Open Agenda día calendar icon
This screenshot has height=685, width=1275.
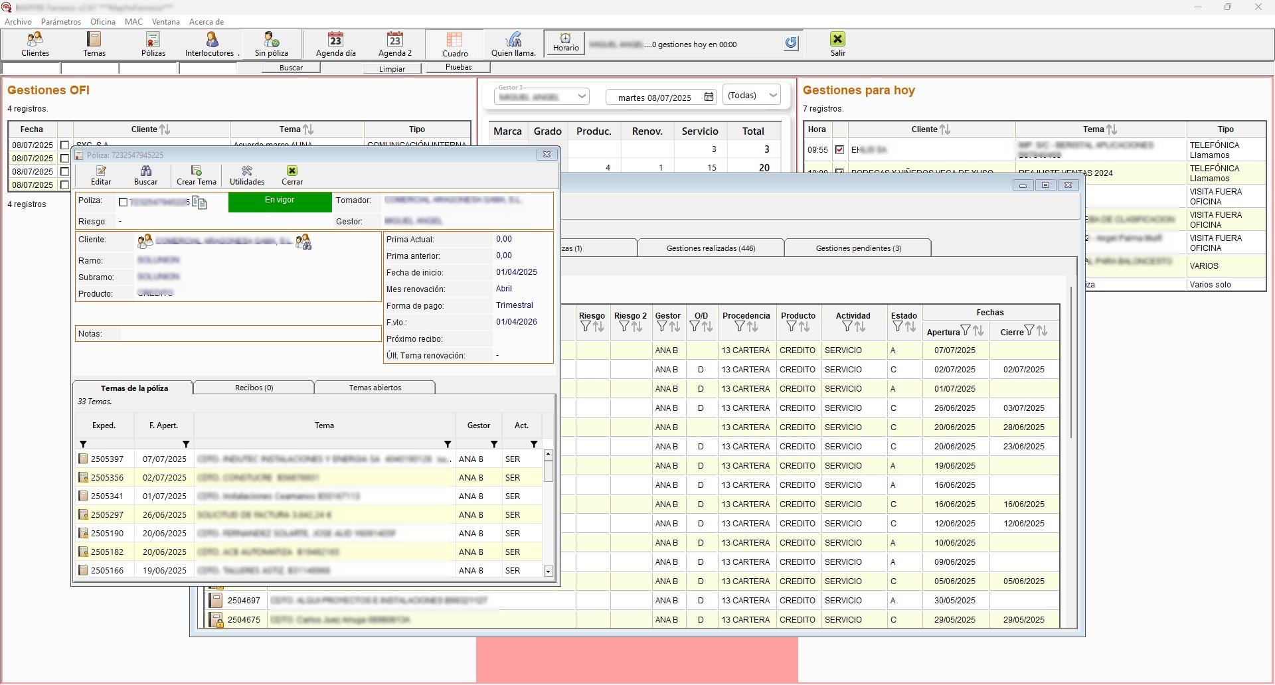coord(336,44)
